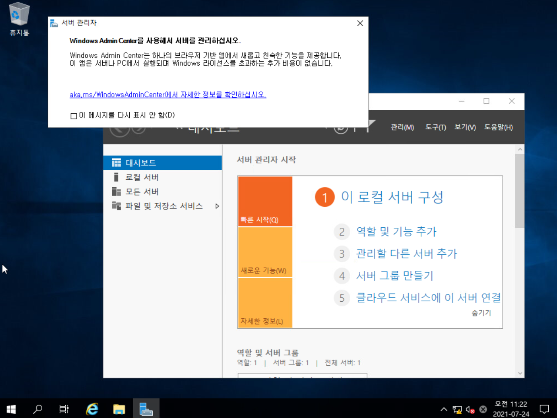Screen dimensions: 557x418
Task: Click the tray circular X status icon
Action: 483,409
